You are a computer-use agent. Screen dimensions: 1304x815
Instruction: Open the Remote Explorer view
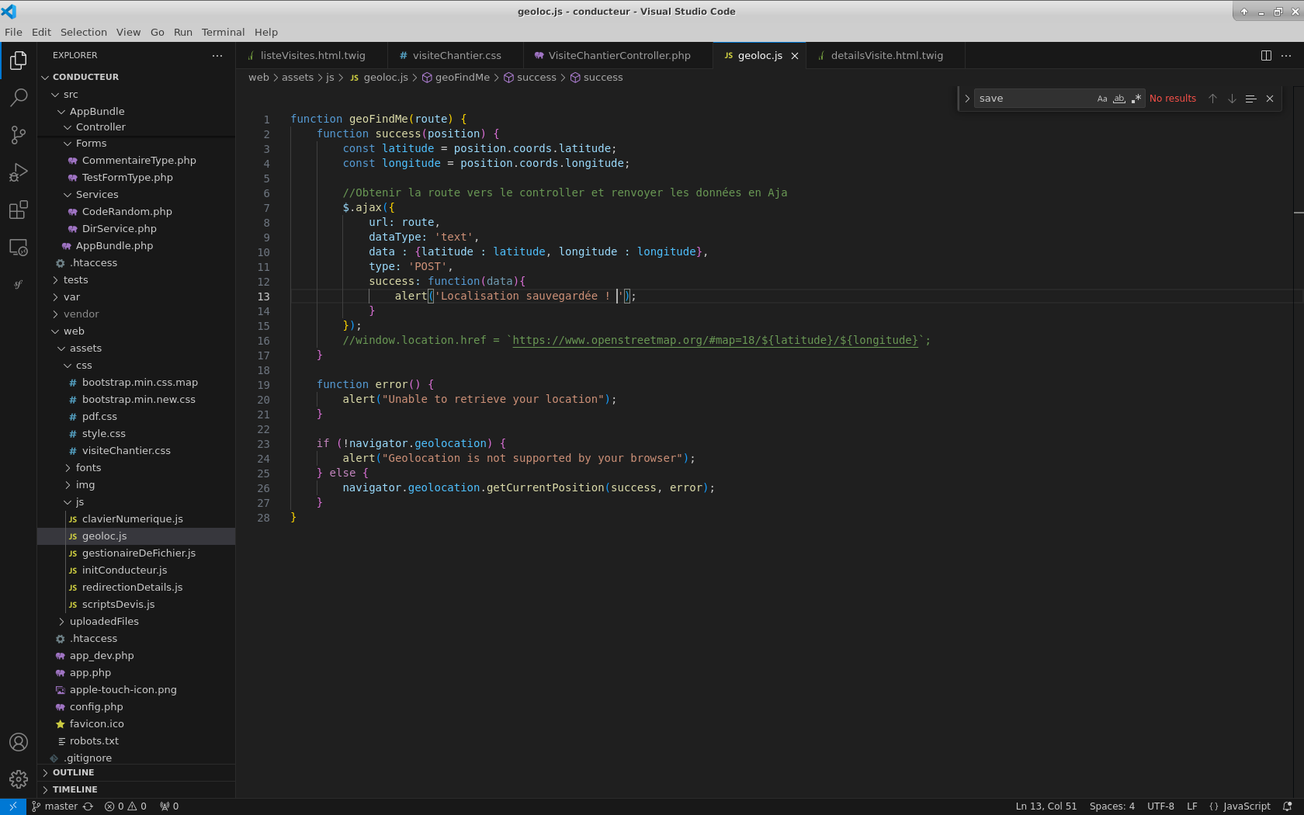[x=19, y=248]
